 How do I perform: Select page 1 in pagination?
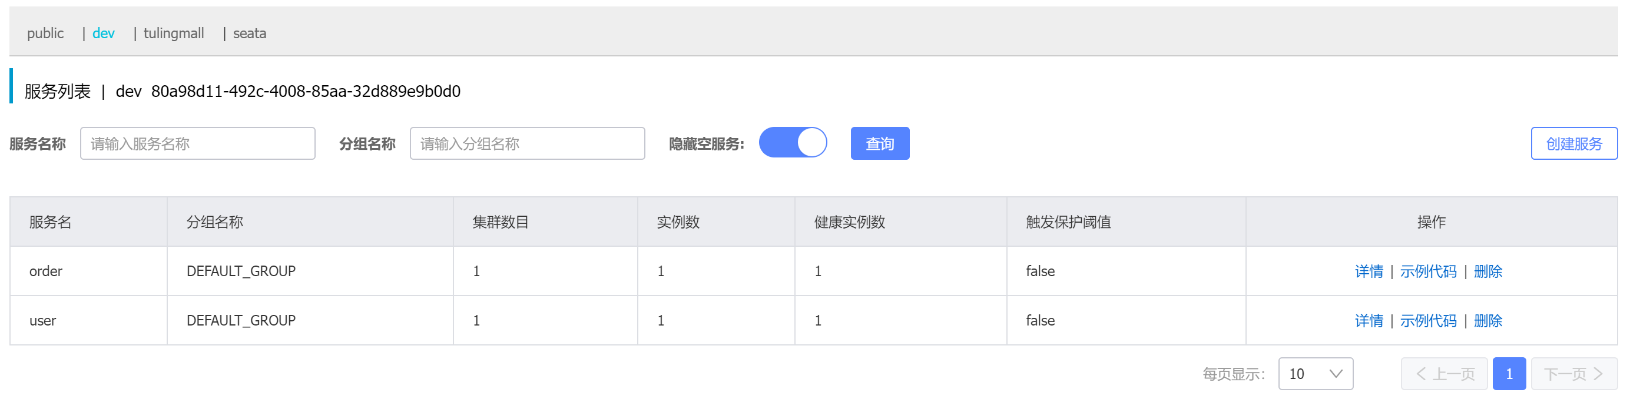point(1509,374)
